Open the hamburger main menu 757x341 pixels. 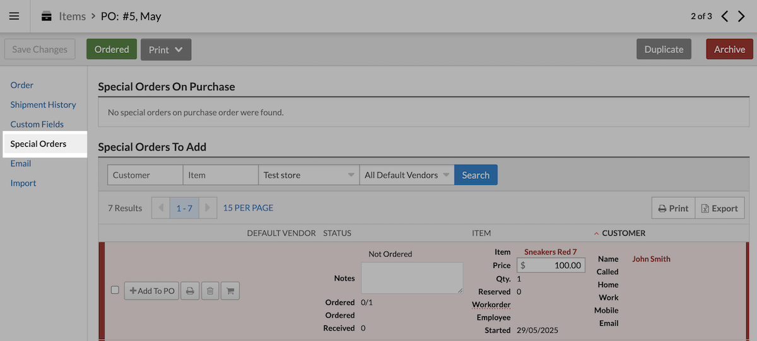14,16
